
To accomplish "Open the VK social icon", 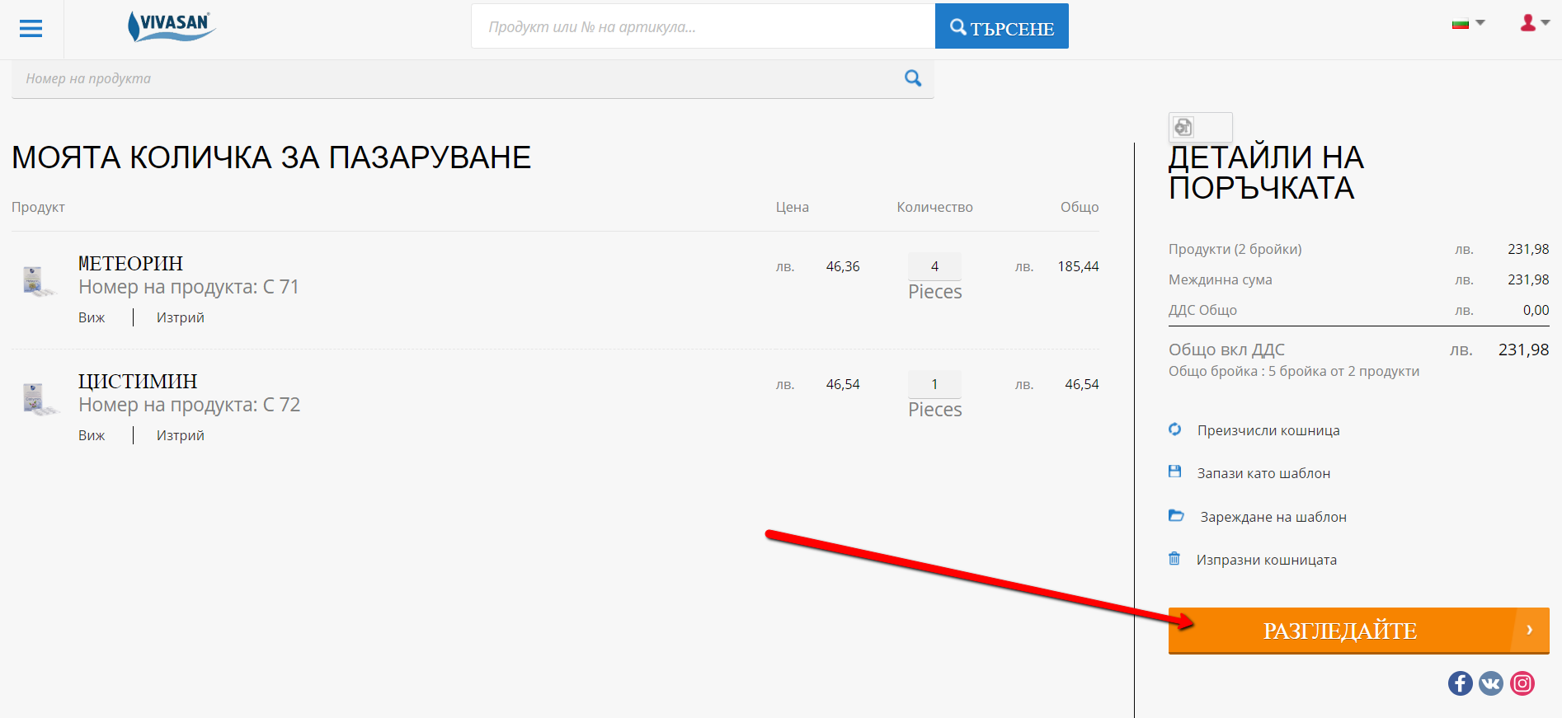I will pos(1491,683).
